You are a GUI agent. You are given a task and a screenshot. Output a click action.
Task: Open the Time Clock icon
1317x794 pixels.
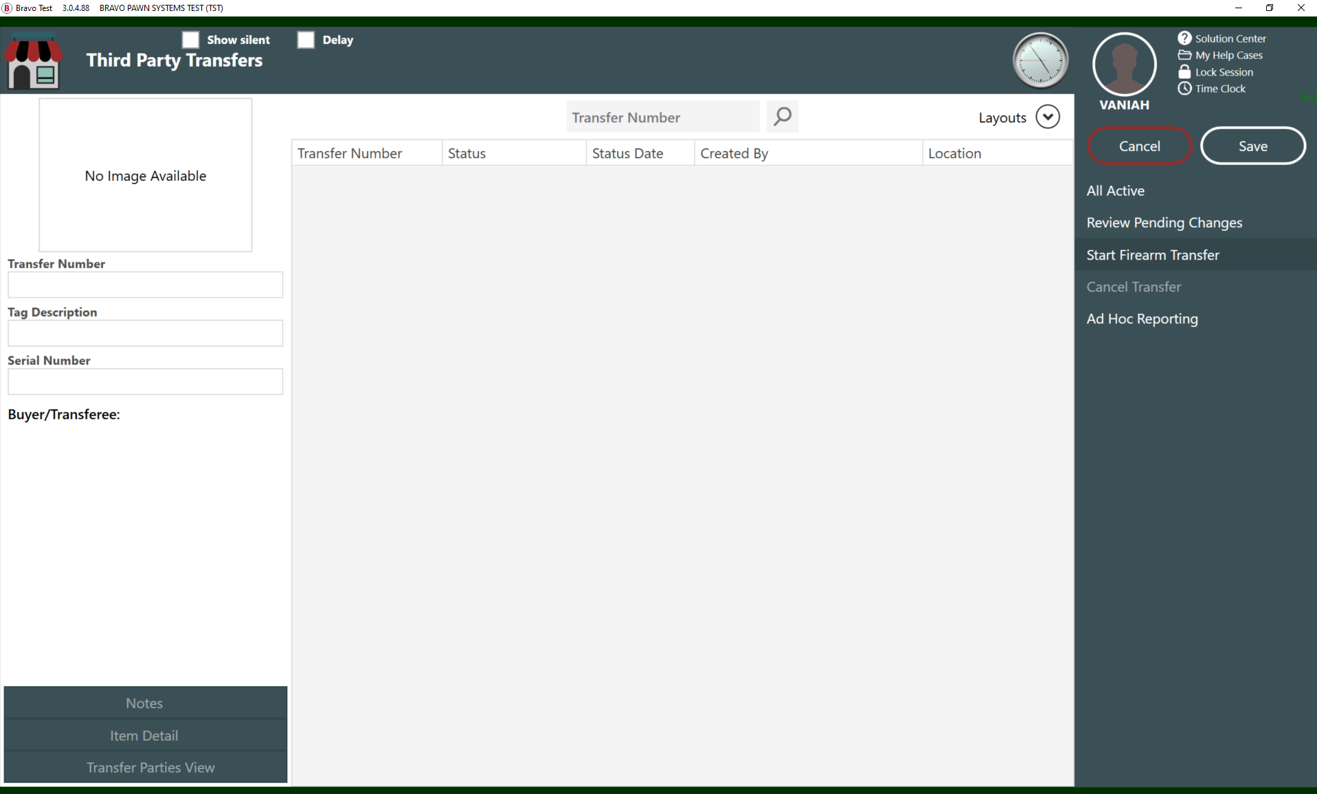1184,89
